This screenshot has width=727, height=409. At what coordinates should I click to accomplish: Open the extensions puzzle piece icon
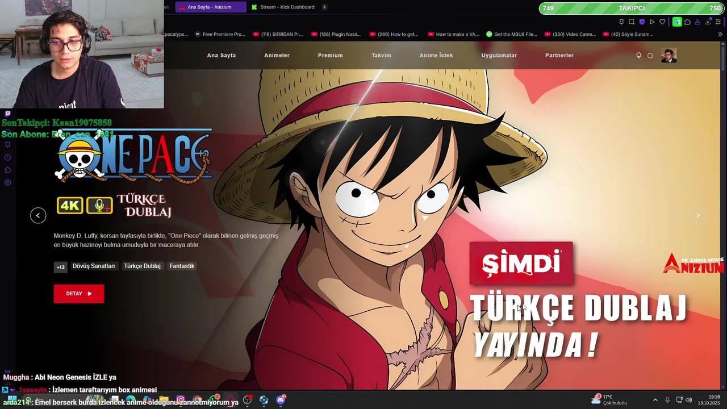click(687, 22)
